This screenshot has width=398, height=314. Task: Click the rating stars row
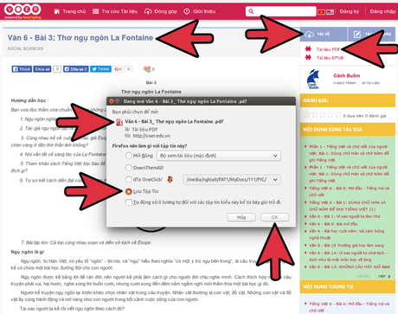click(322, 115)
